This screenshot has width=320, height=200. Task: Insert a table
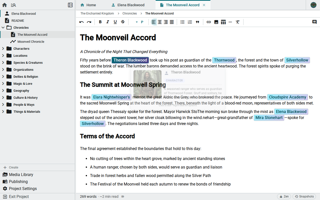(223, 22)
